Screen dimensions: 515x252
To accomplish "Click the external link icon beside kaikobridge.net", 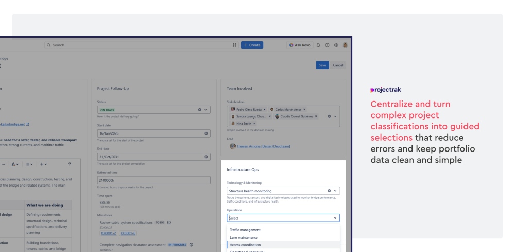I will click(28, 124).
